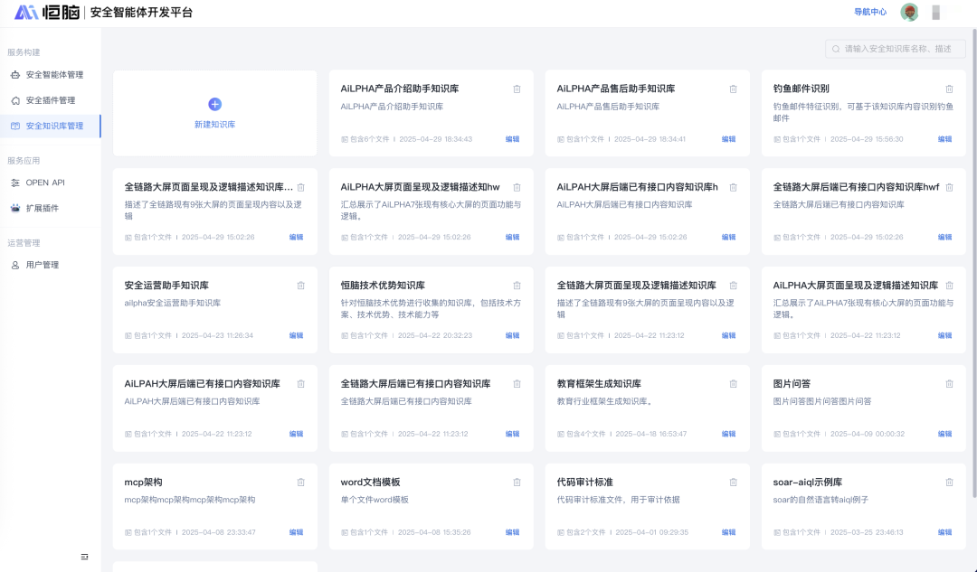The image size is (977, 572).
Task: Click trash icon on 代码审计标准 card
Action: pyautogui.click(x=733, y=482)
